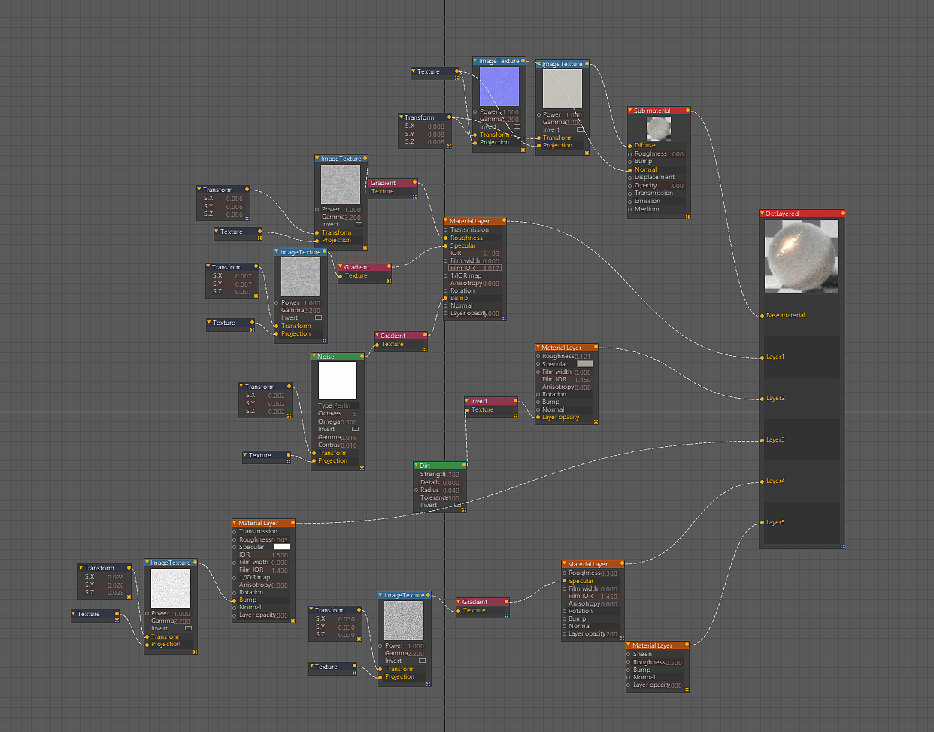Click corner expand icon on Noise node
The height and width of the screenshot is (732, 934).
[x=362, y=468]
